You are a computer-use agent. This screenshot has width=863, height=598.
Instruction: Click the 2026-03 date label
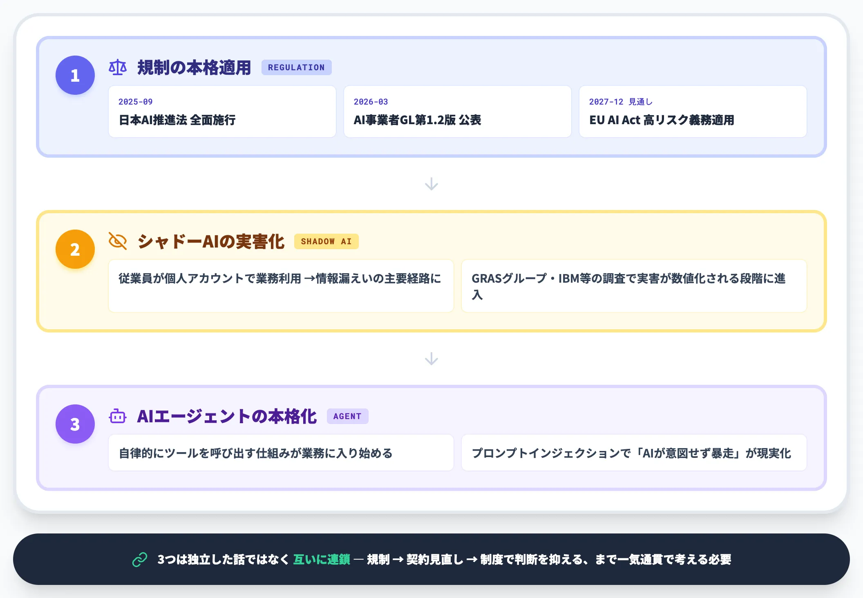coord(371,102)
